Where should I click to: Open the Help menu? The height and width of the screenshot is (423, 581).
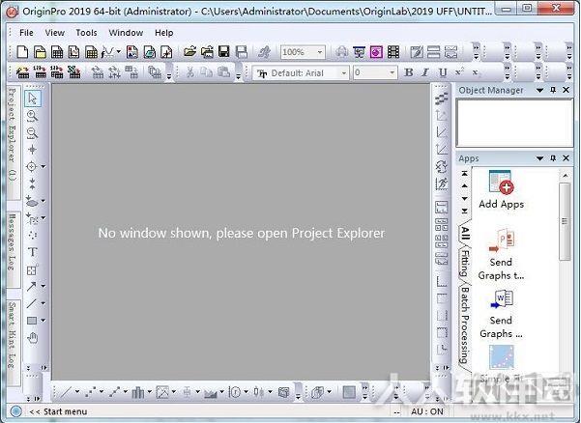163,33
